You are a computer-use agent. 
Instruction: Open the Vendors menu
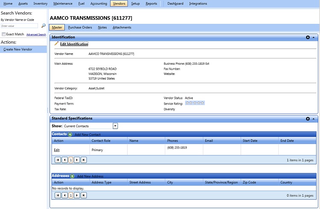point(119,3)
